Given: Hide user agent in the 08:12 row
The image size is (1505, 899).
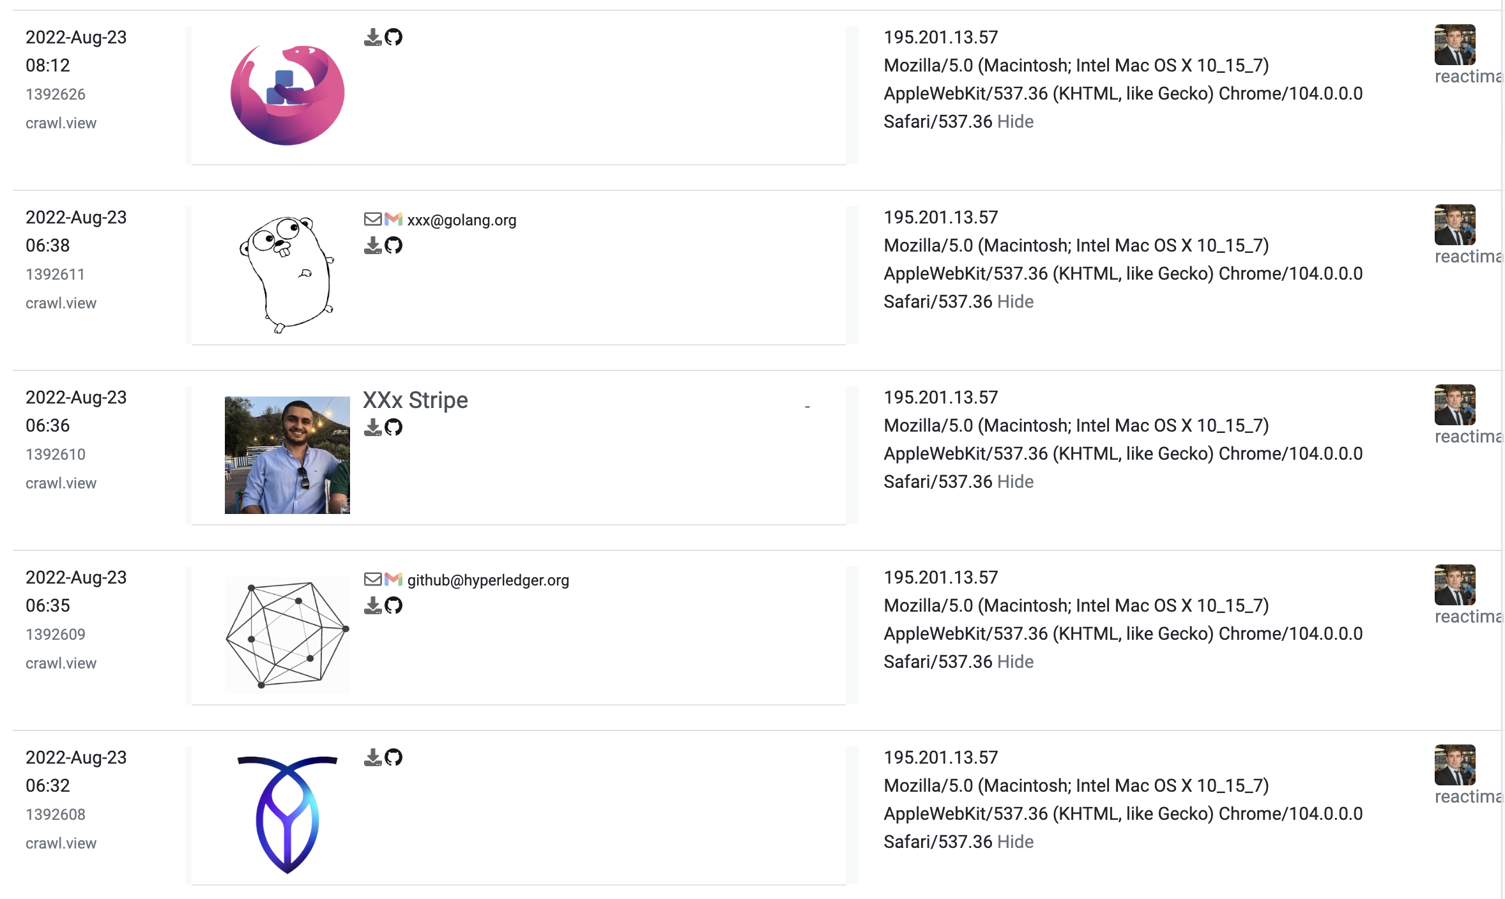Looking at the screenshot, I should [x=1015, y=121].
